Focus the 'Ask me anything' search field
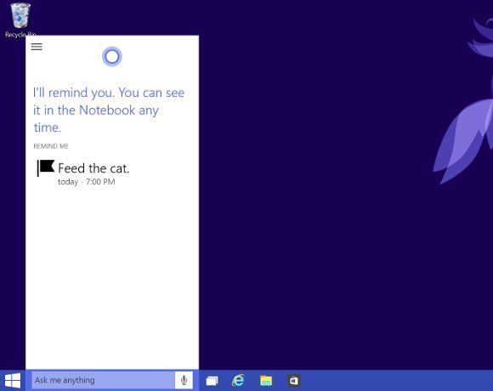Image resolution: width=493 pixels, height=391 pixels. pos(103,380)
